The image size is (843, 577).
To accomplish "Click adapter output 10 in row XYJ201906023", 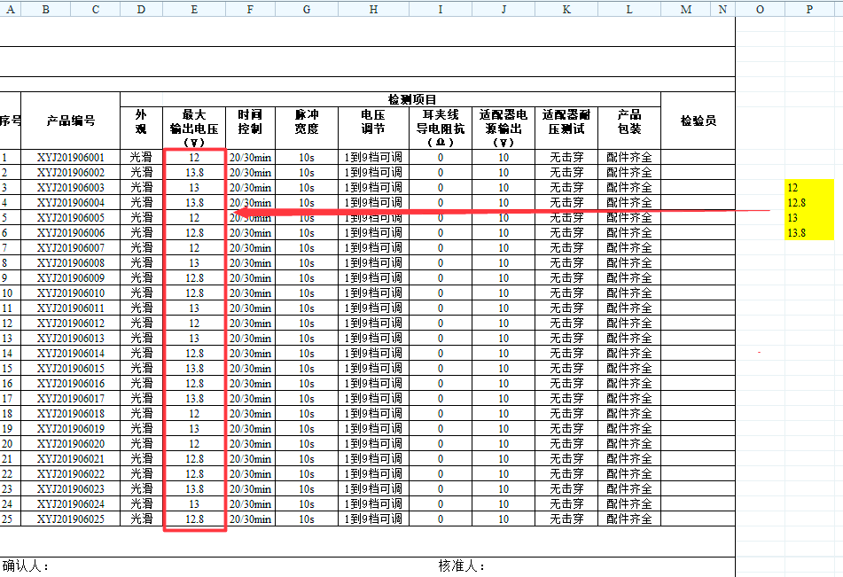I will 503,488.
